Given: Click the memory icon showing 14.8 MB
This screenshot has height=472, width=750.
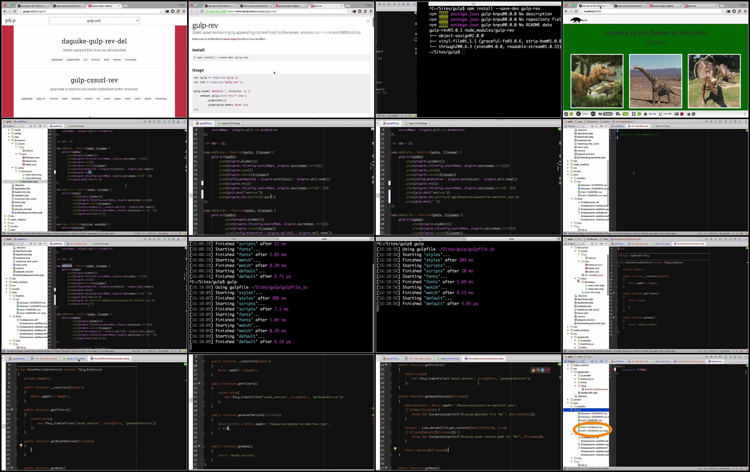Looking at the screenshot, I should (660, 114).
